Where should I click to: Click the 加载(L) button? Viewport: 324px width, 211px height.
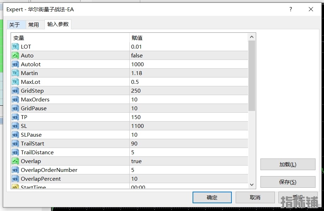[288, 165]
